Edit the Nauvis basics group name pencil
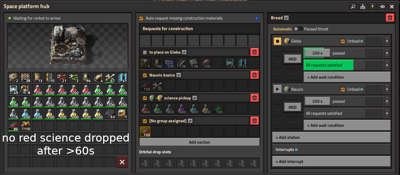Image resolution: width=400 pixels, height=175 pixels. (179, 75)
